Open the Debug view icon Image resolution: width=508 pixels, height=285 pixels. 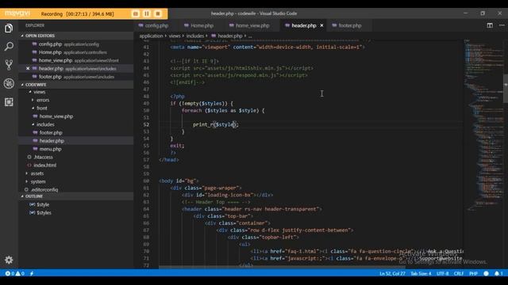9,83
